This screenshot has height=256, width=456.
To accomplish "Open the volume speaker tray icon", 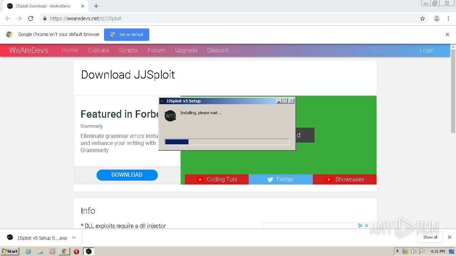I will (x=414, y=251).
